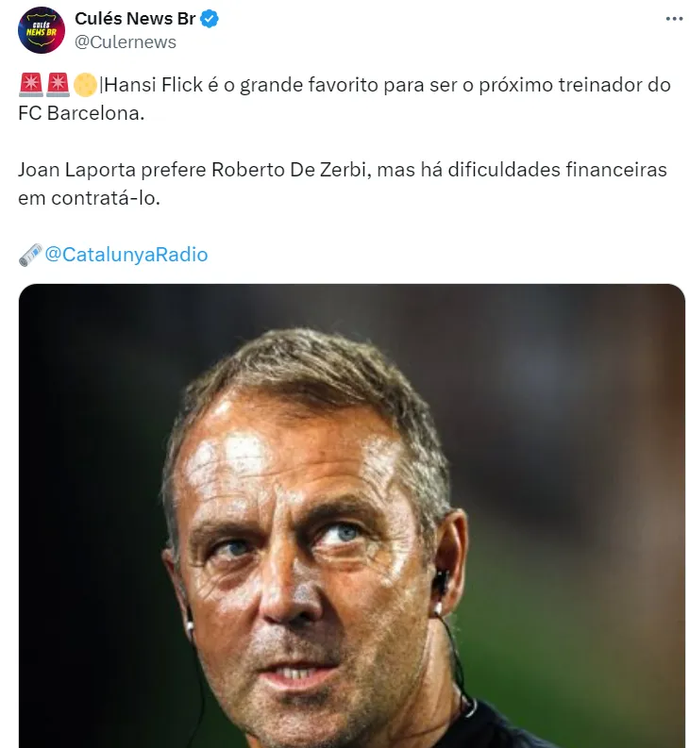Click the yellow circle emoji
689x748 pixels.
tap(85, 85)
